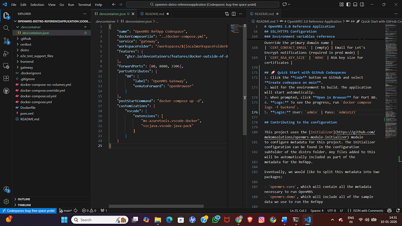Open the Explorer view in activity bar

[x=6, y=16]
